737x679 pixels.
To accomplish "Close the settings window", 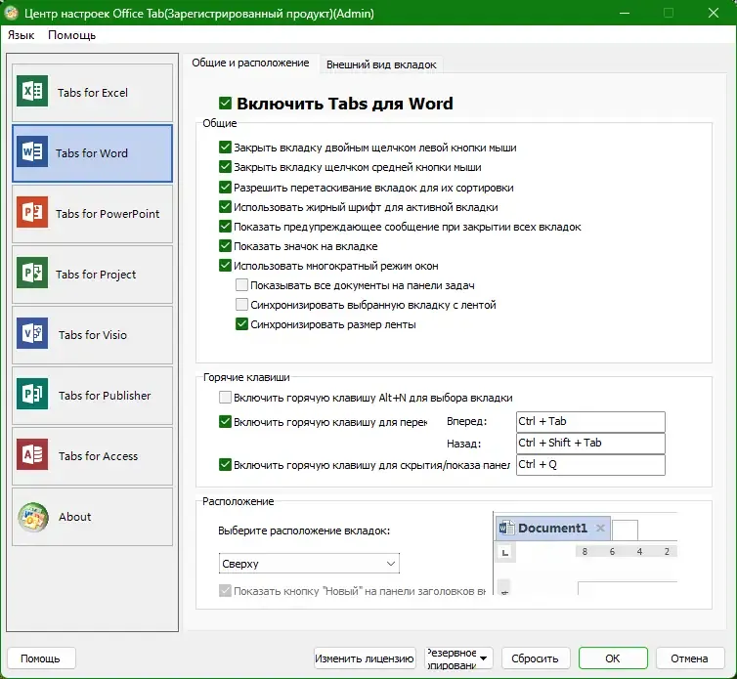I will [x=713, y=13].
